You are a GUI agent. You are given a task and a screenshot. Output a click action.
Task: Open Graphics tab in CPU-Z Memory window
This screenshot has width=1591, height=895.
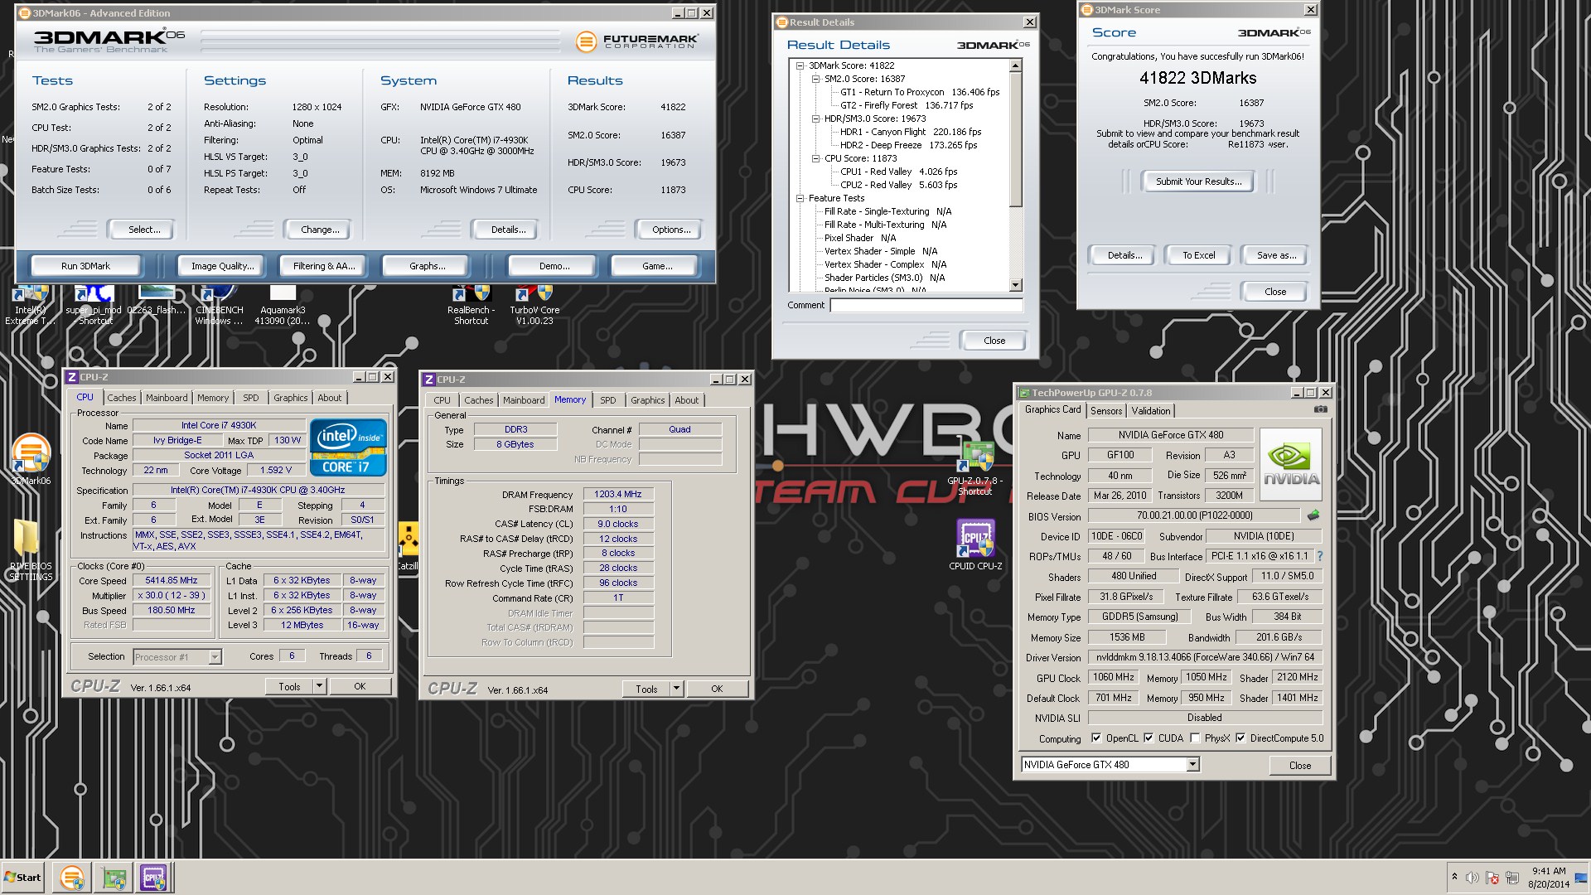[x=647, y=400]
